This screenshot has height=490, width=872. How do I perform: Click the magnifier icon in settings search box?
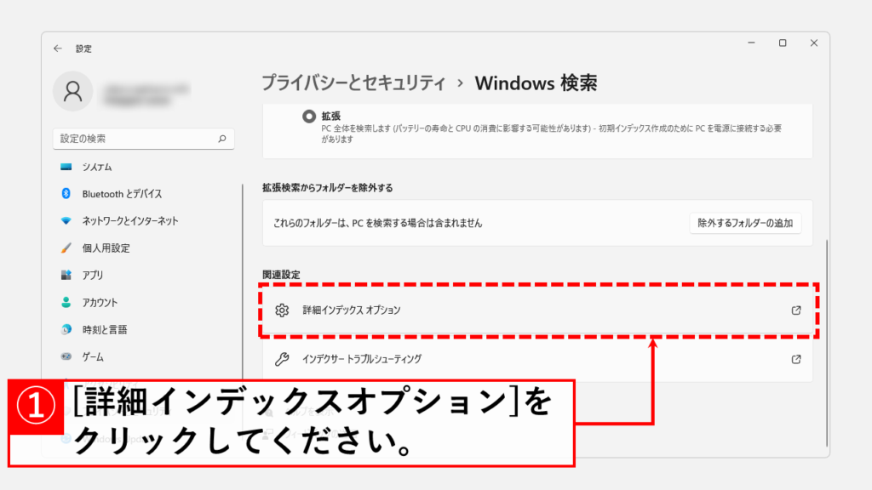pos(222,139)
